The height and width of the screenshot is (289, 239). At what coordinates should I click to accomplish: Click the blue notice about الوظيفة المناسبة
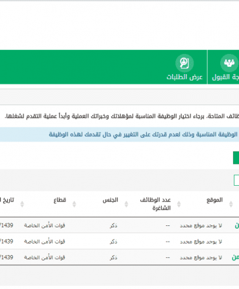coord(120,134)
